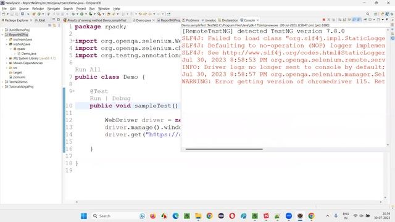Viewport: 395px width, 222px height.
Task: Click the Debug toolbar icon
Action: (73, 14)
